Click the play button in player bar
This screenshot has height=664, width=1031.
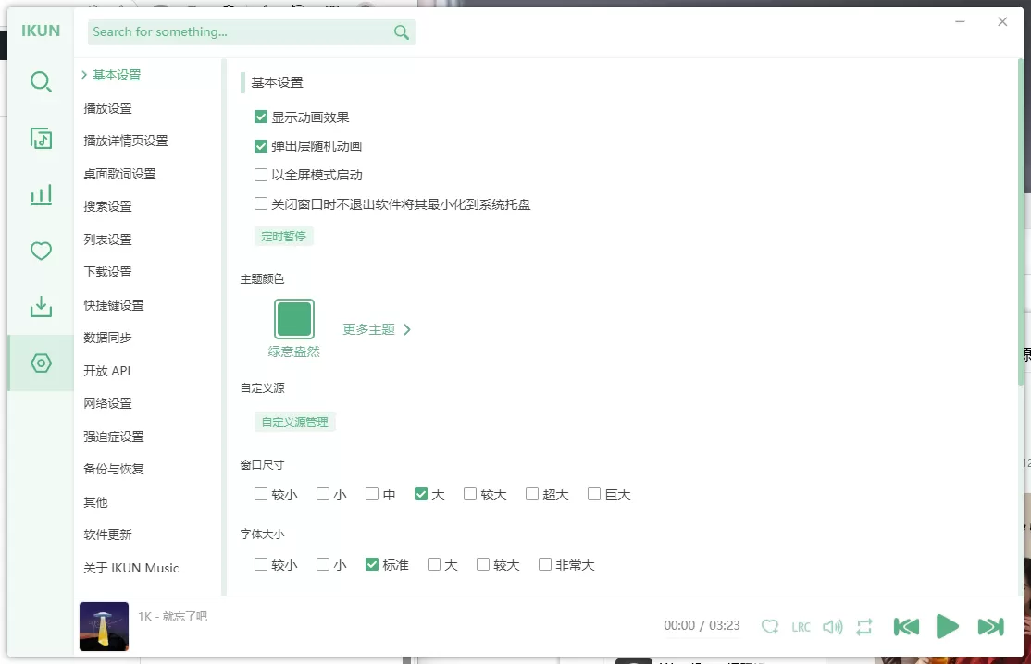point(947,626)
